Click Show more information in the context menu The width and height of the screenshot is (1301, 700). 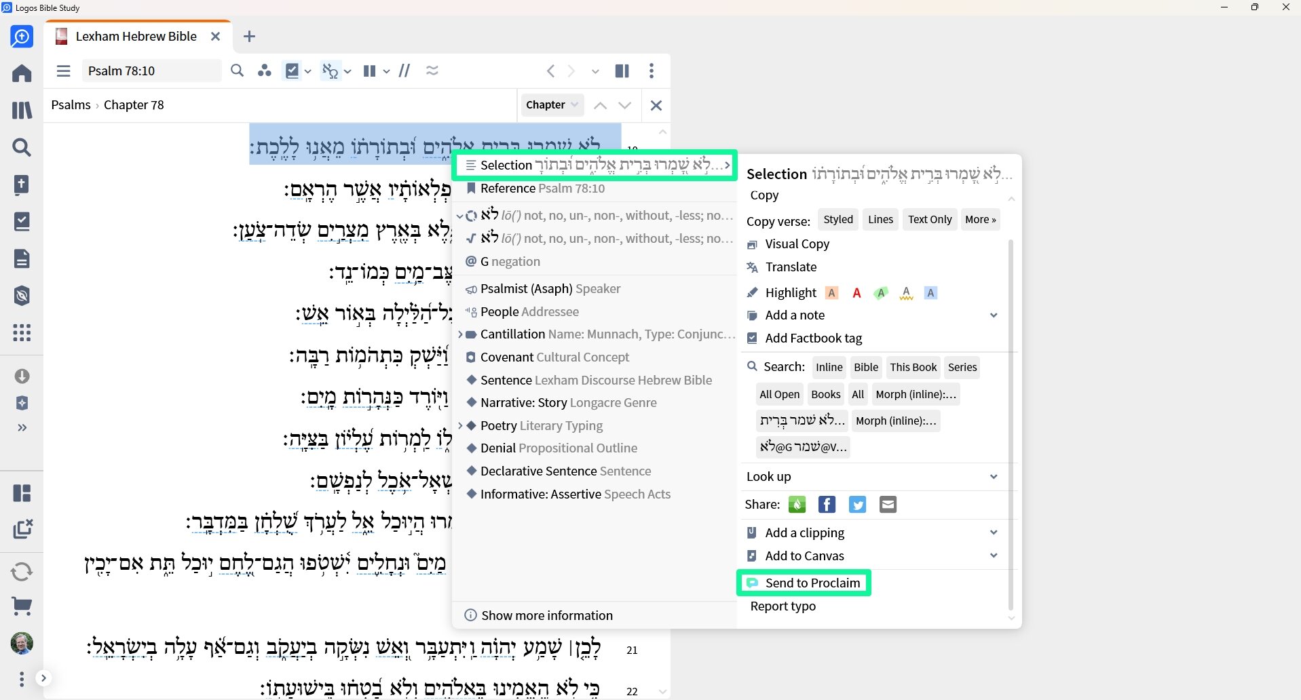coord(546,615)
